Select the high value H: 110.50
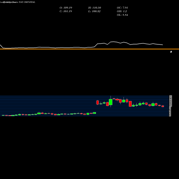179x179 pixels. click(x=95, y=8)
